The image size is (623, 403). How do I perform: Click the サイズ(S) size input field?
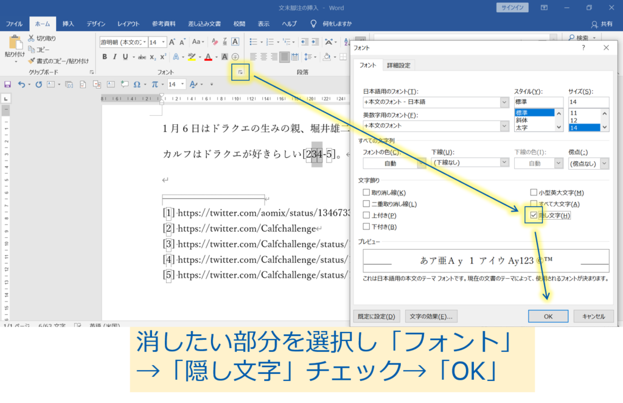coord(588,102)
